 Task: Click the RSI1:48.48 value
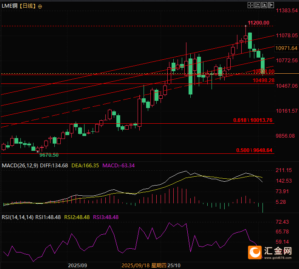point(48,217)
